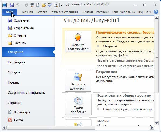This screenshot has height=132, width=161.
Task: Click the horizontal scrollbar thumb
Action: (x=51, y=128)
